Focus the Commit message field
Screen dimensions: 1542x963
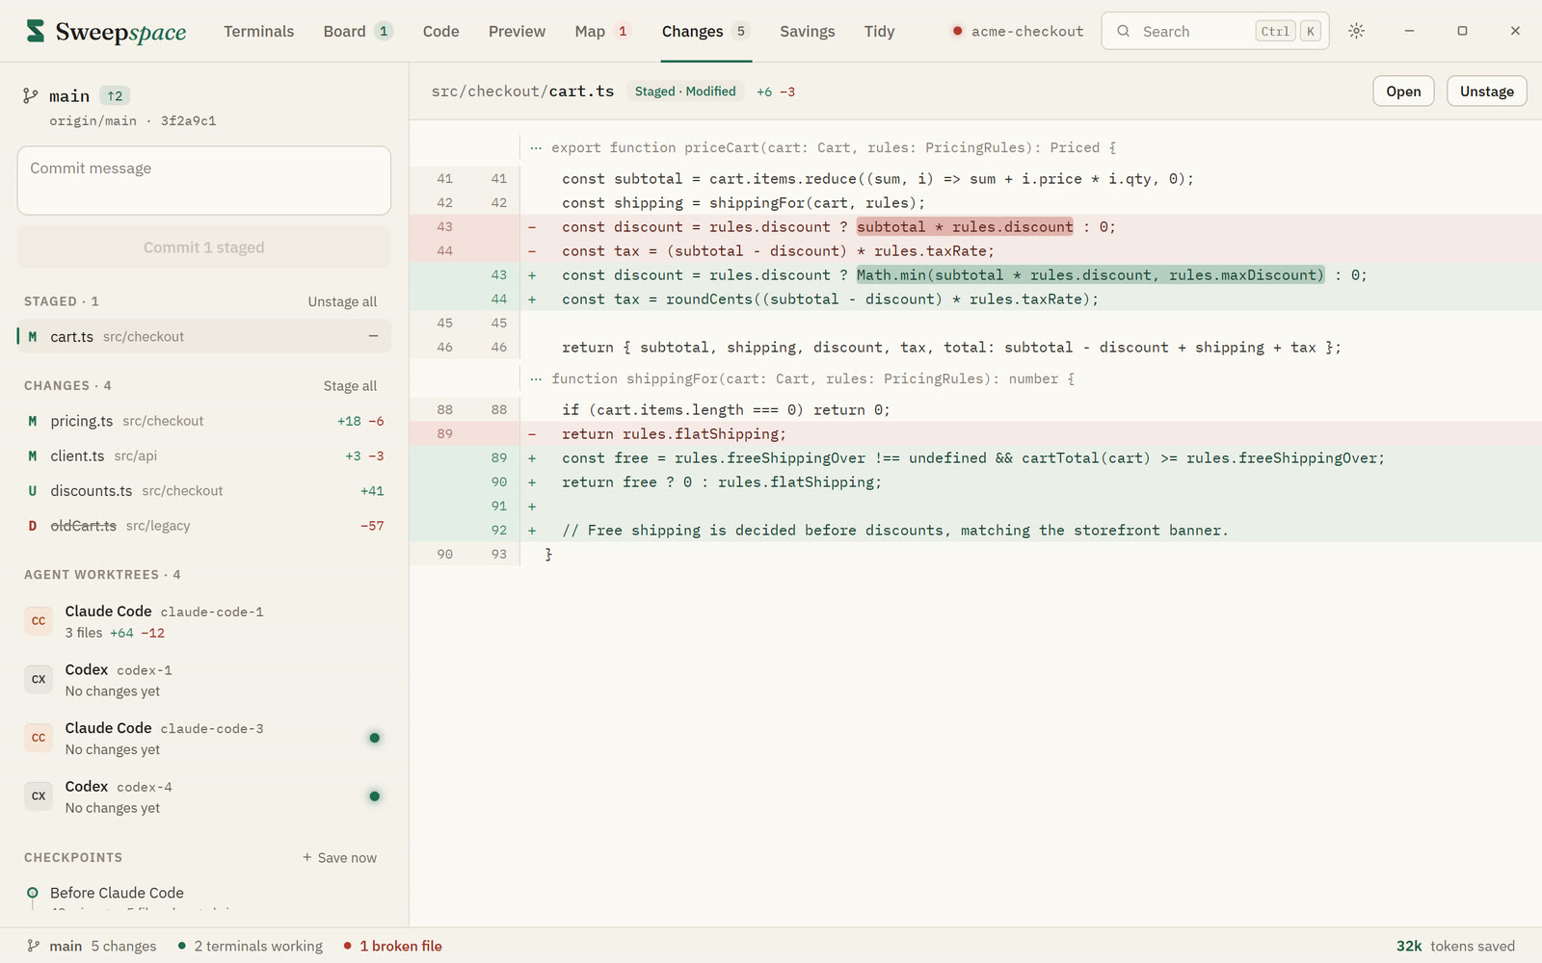tap(204, 181)
